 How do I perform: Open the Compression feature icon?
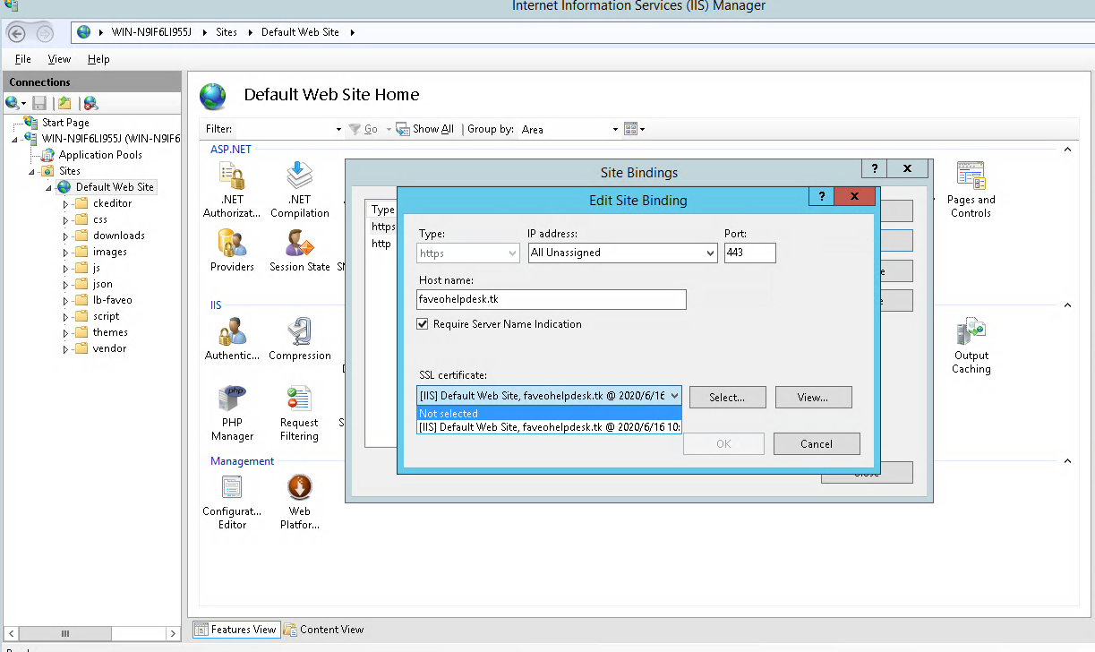(299, 340)
